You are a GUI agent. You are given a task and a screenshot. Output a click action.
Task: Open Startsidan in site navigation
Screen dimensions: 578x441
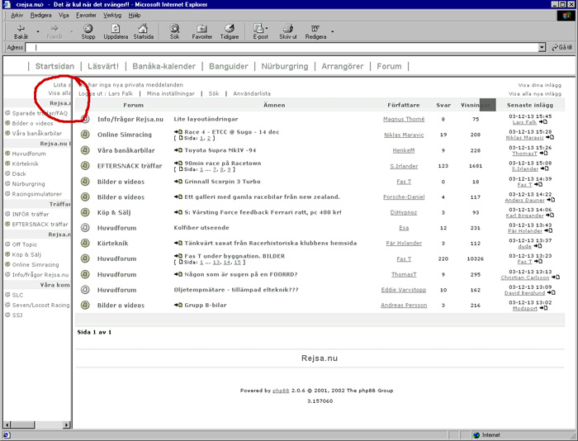(54, 66)
